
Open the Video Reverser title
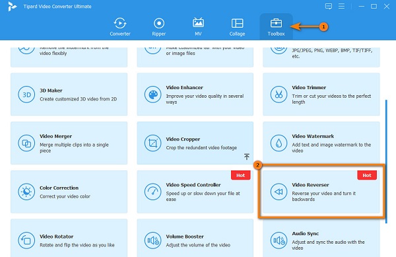click(x=310, y=185)
